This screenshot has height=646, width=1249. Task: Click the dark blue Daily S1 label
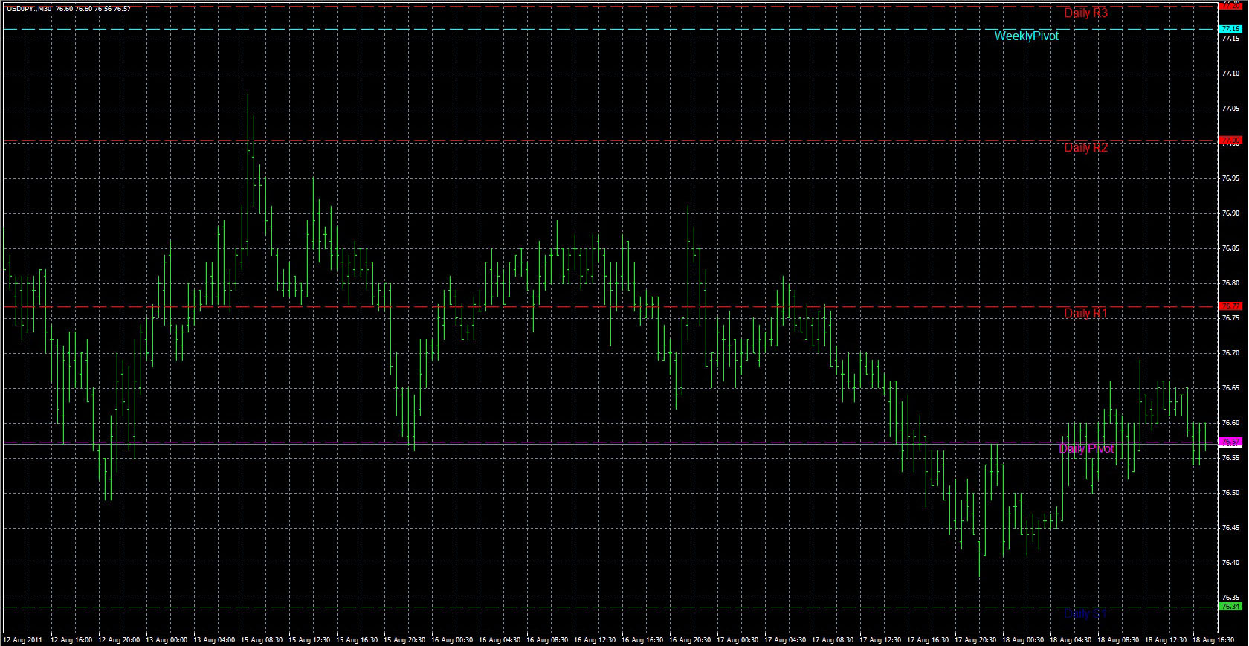coord(1085,614)
